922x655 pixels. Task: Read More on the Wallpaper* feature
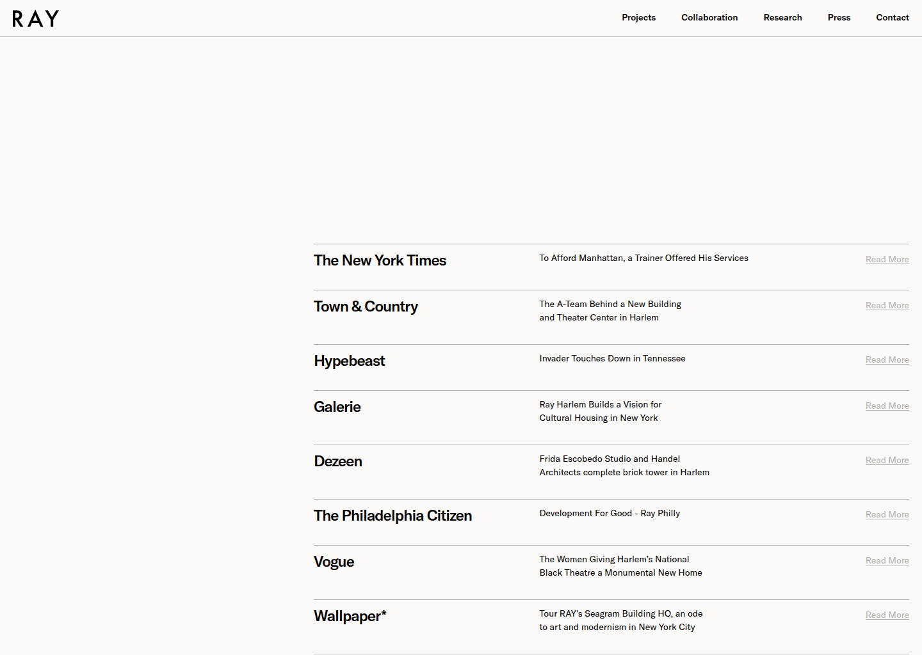click(887, 615)
